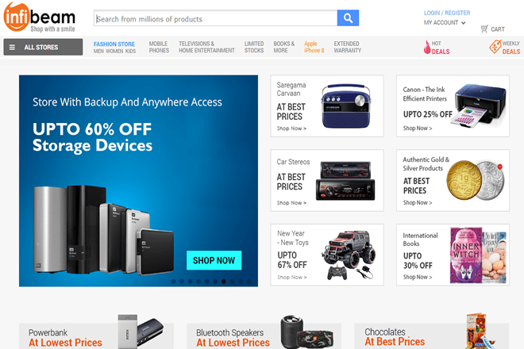Open the All Stores menu
The width and height of the screenshot is (524, 349).
tap(43, 47)
